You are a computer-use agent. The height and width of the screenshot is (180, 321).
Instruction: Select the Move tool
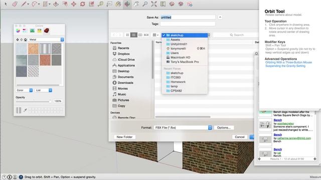(74, 4)
